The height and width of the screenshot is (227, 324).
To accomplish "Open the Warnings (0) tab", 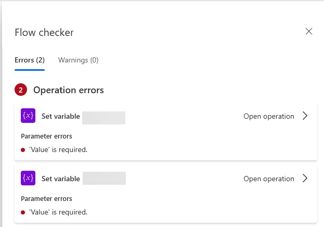I will point(78,60).
